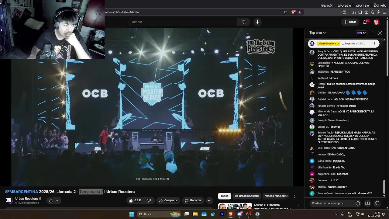389x219 pixels.
Task: Click the search magnifier icon
Action: click(243, 22)
